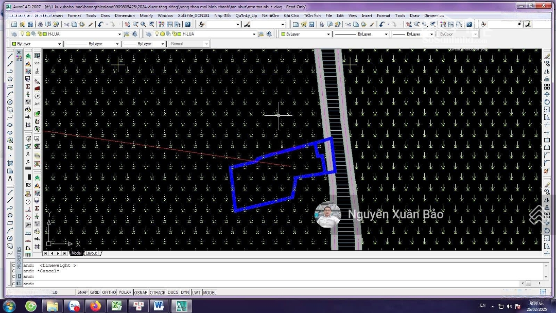Open the Window menu

[165, 15]
